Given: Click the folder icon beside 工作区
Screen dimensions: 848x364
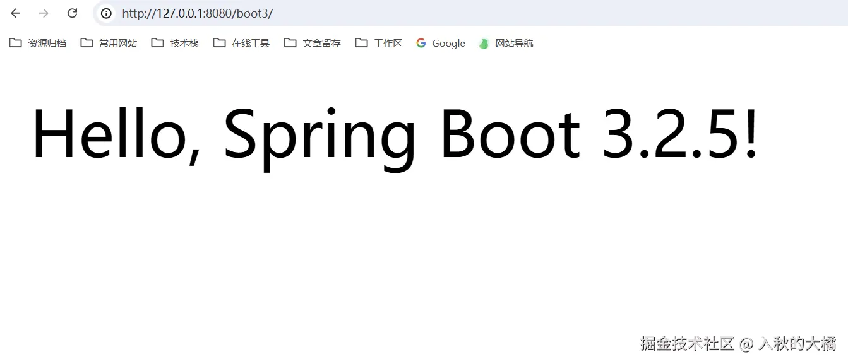Looking at the screenshot, I should coord(361,43).
